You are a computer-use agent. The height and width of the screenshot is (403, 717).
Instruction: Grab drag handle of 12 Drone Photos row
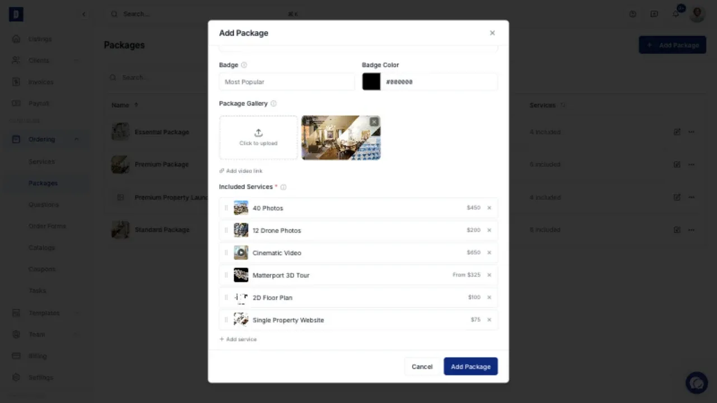(x=226, y=230)
